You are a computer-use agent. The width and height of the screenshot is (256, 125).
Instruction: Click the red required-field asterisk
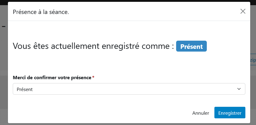pyautogui.click(x=93, y=78)
